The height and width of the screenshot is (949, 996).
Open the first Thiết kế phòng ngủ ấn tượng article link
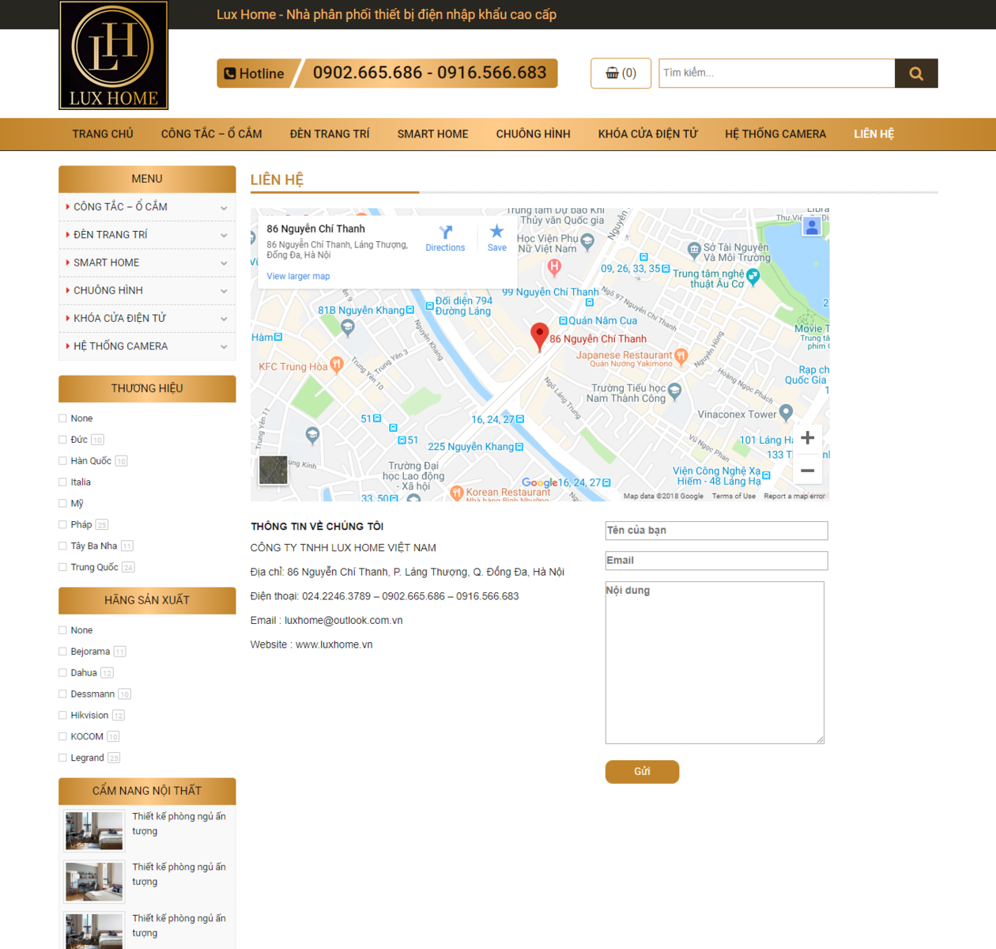click(x=179, y=824)
